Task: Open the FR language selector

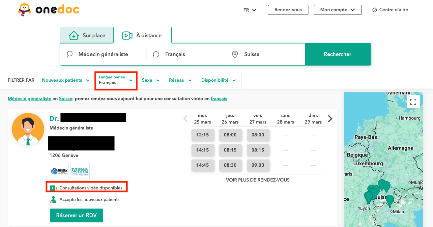Action: [250, 10]
